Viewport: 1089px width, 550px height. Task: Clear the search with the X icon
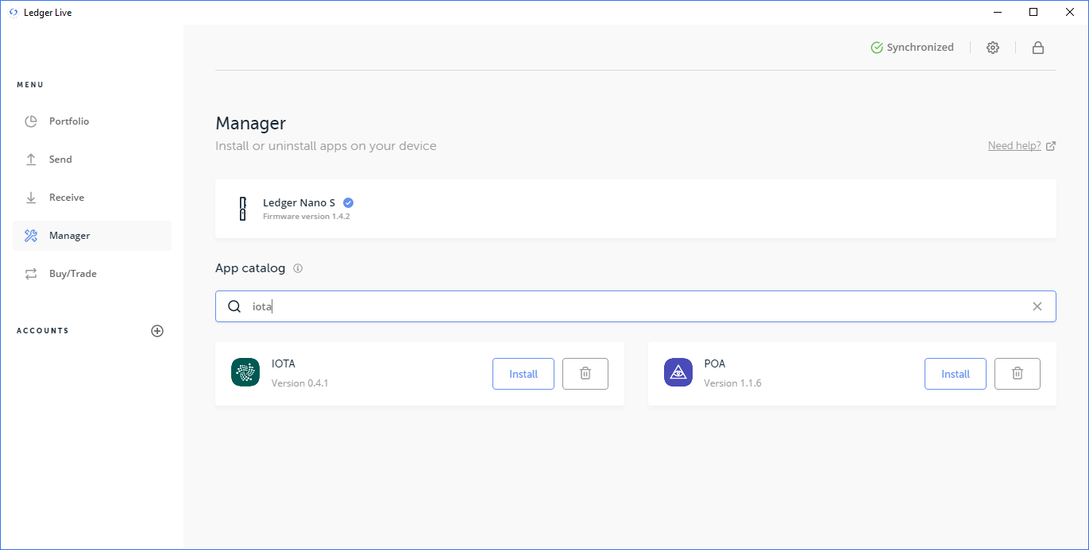(1037, 306)
